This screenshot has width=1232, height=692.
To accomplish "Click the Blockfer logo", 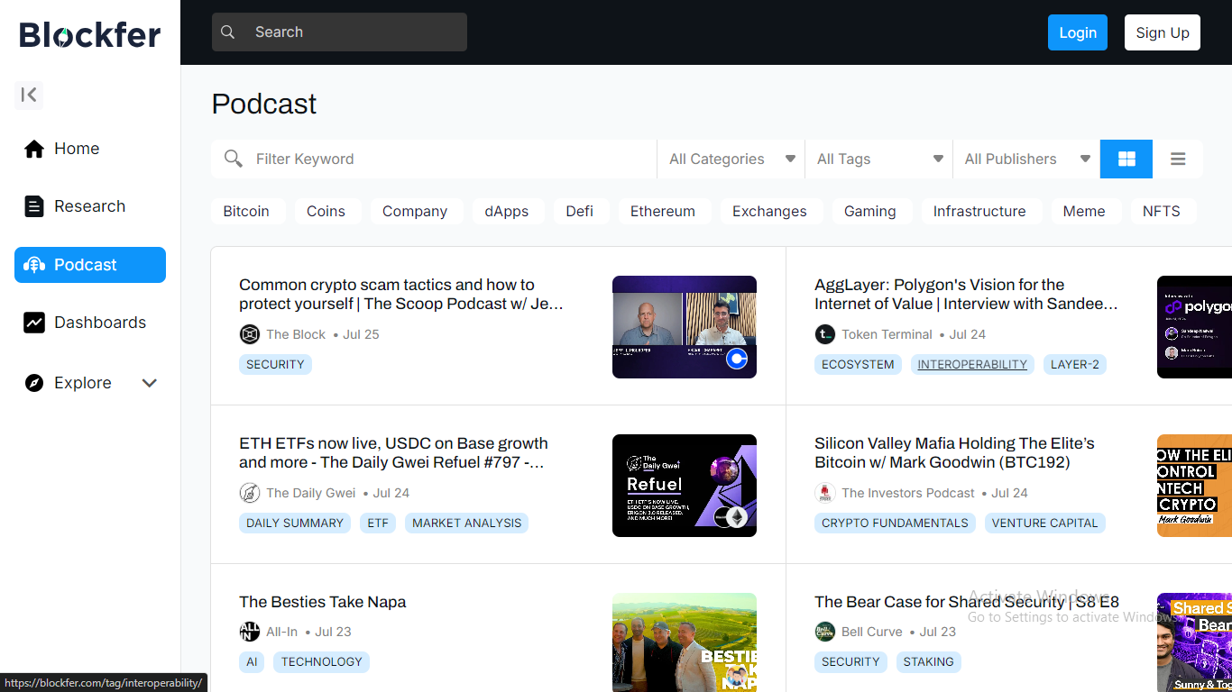I will coord(90,34).
